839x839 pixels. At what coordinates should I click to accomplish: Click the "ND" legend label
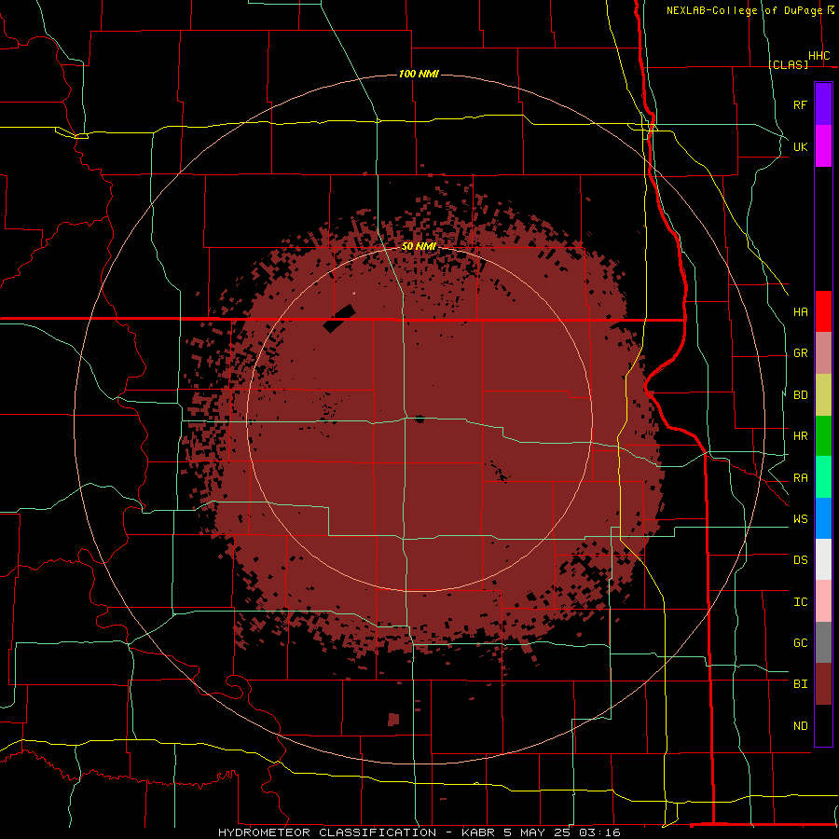point(800,726)
